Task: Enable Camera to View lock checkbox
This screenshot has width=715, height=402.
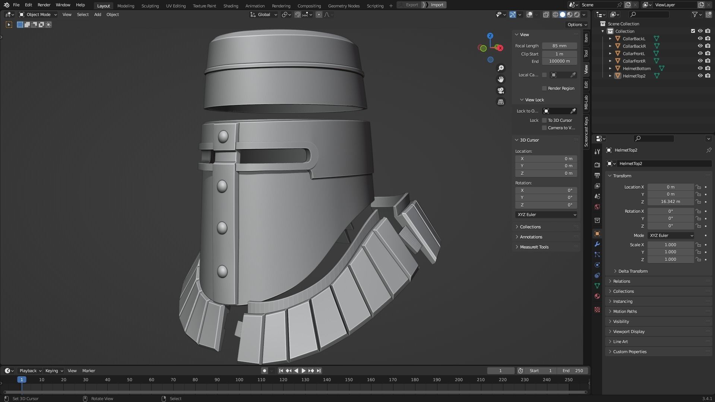Action: [544, 128]
